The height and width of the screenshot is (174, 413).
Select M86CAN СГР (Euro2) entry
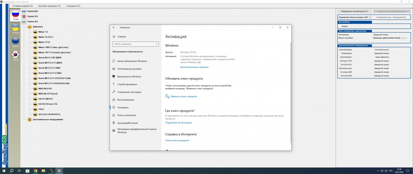[48, 94]
